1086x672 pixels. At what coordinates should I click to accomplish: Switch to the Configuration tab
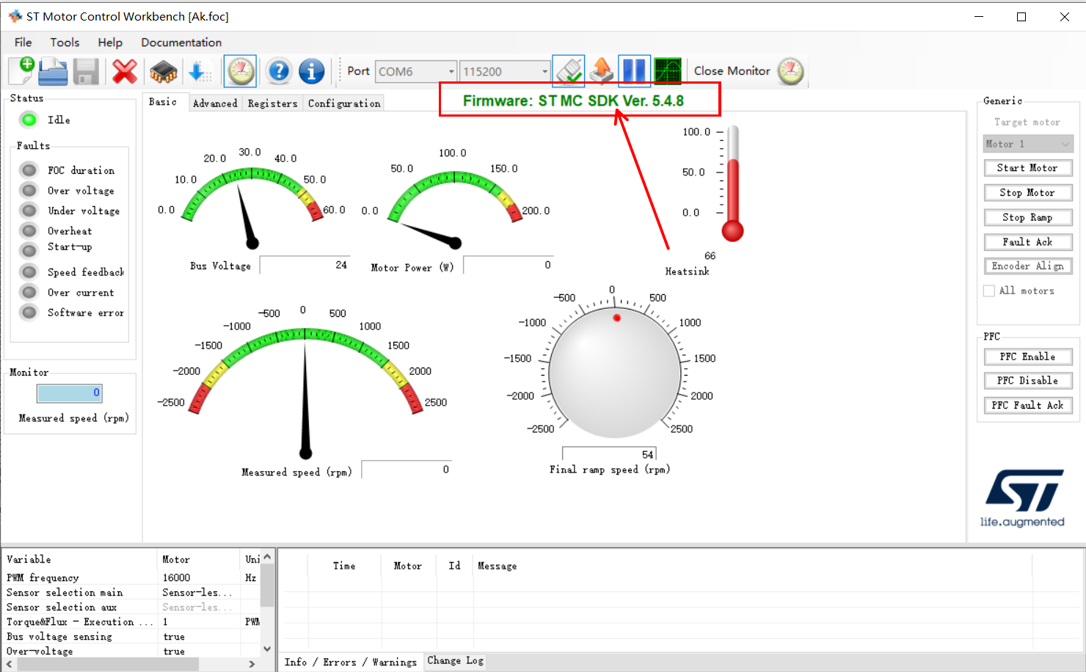pos(344,103)
